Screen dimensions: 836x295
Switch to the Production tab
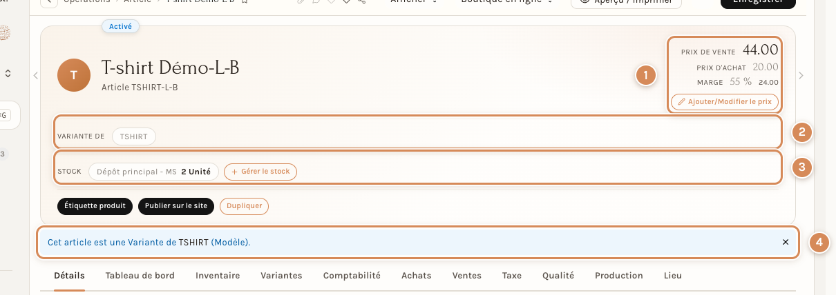[x=619, y=276]
